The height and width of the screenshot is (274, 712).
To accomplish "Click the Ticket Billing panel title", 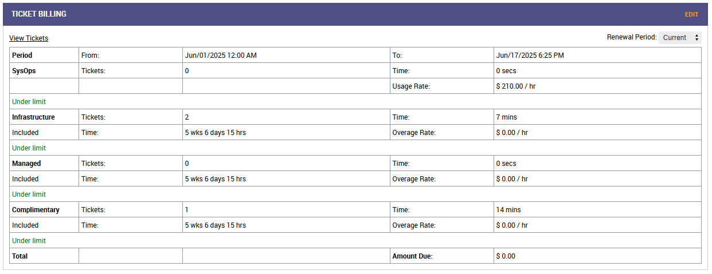I will (39, 14).
